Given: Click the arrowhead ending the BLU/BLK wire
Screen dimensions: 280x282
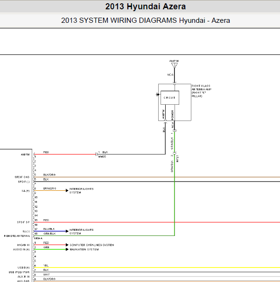Looking at the screenshot, I should click(67, 231).
